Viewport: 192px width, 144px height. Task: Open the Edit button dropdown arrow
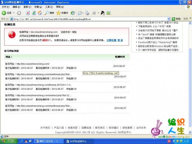(98, 13)
